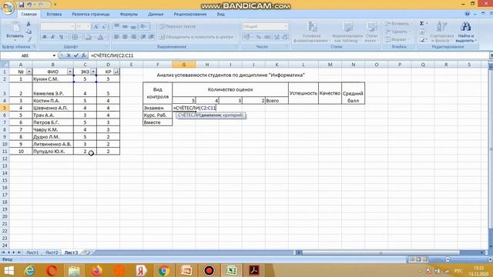Click the Format Painter brush icon

click(x=29, y=39)
